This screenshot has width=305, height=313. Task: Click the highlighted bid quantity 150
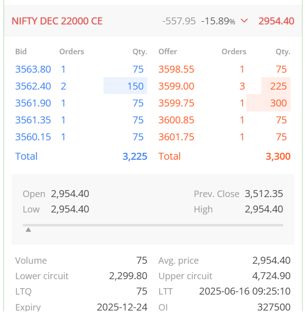[125, 86]
